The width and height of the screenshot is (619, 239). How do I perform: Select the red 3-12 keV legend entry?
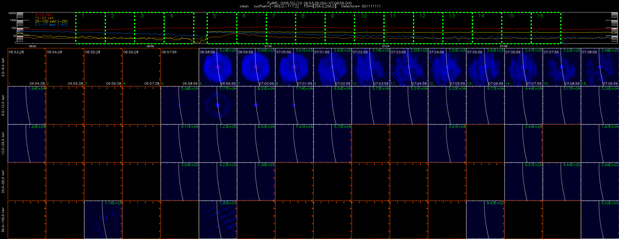[x=43, y=15]
